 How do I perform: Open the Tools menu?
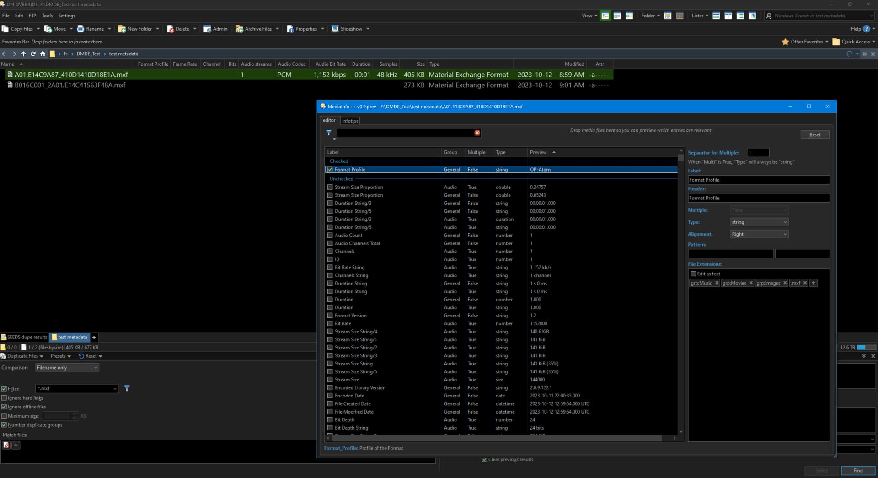coord(47,16)
